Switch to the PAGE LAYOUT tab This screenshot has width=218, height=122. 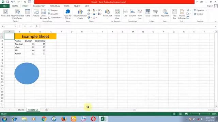pos(39,6)
